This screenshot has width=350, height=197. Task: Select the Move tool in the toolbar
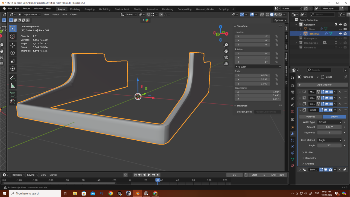click(x=13, y=45)
